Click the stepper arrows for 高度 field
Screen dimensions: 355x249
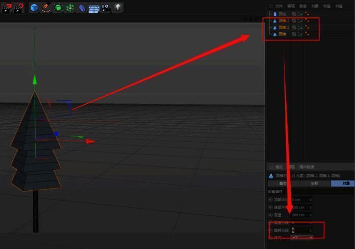point(311,215)
